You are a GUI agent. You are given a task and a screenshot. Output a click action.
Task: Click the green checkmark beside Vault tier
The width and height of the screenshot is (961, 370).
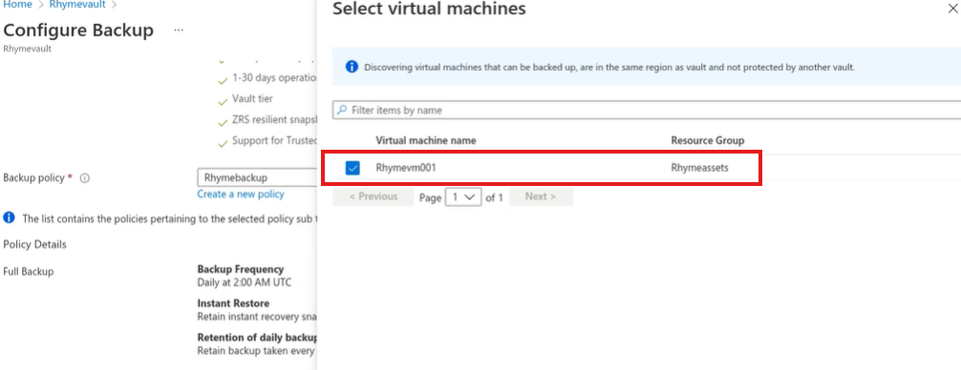(223, 100)
